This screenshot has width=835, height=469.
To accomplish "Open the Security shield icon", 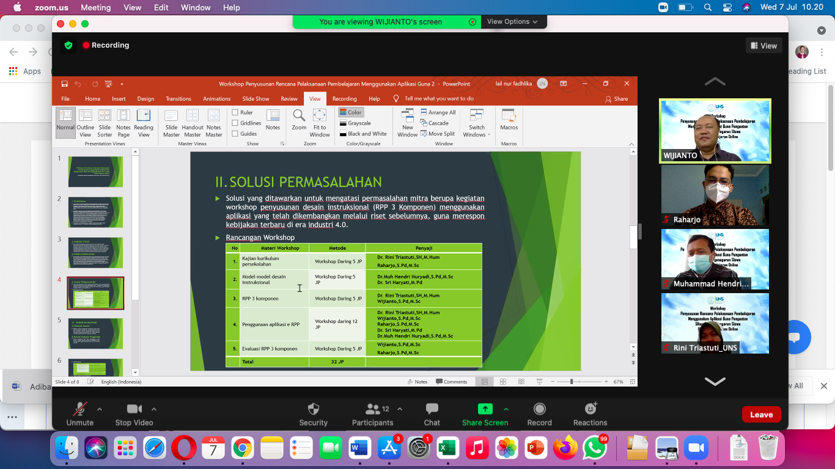I will coord(313,409).
